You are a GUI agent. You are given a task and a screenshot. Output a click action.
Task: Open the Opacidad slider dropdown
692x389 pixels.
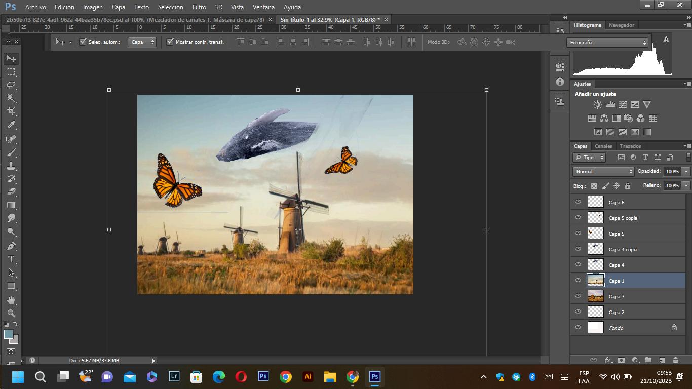tap(686, 172)
